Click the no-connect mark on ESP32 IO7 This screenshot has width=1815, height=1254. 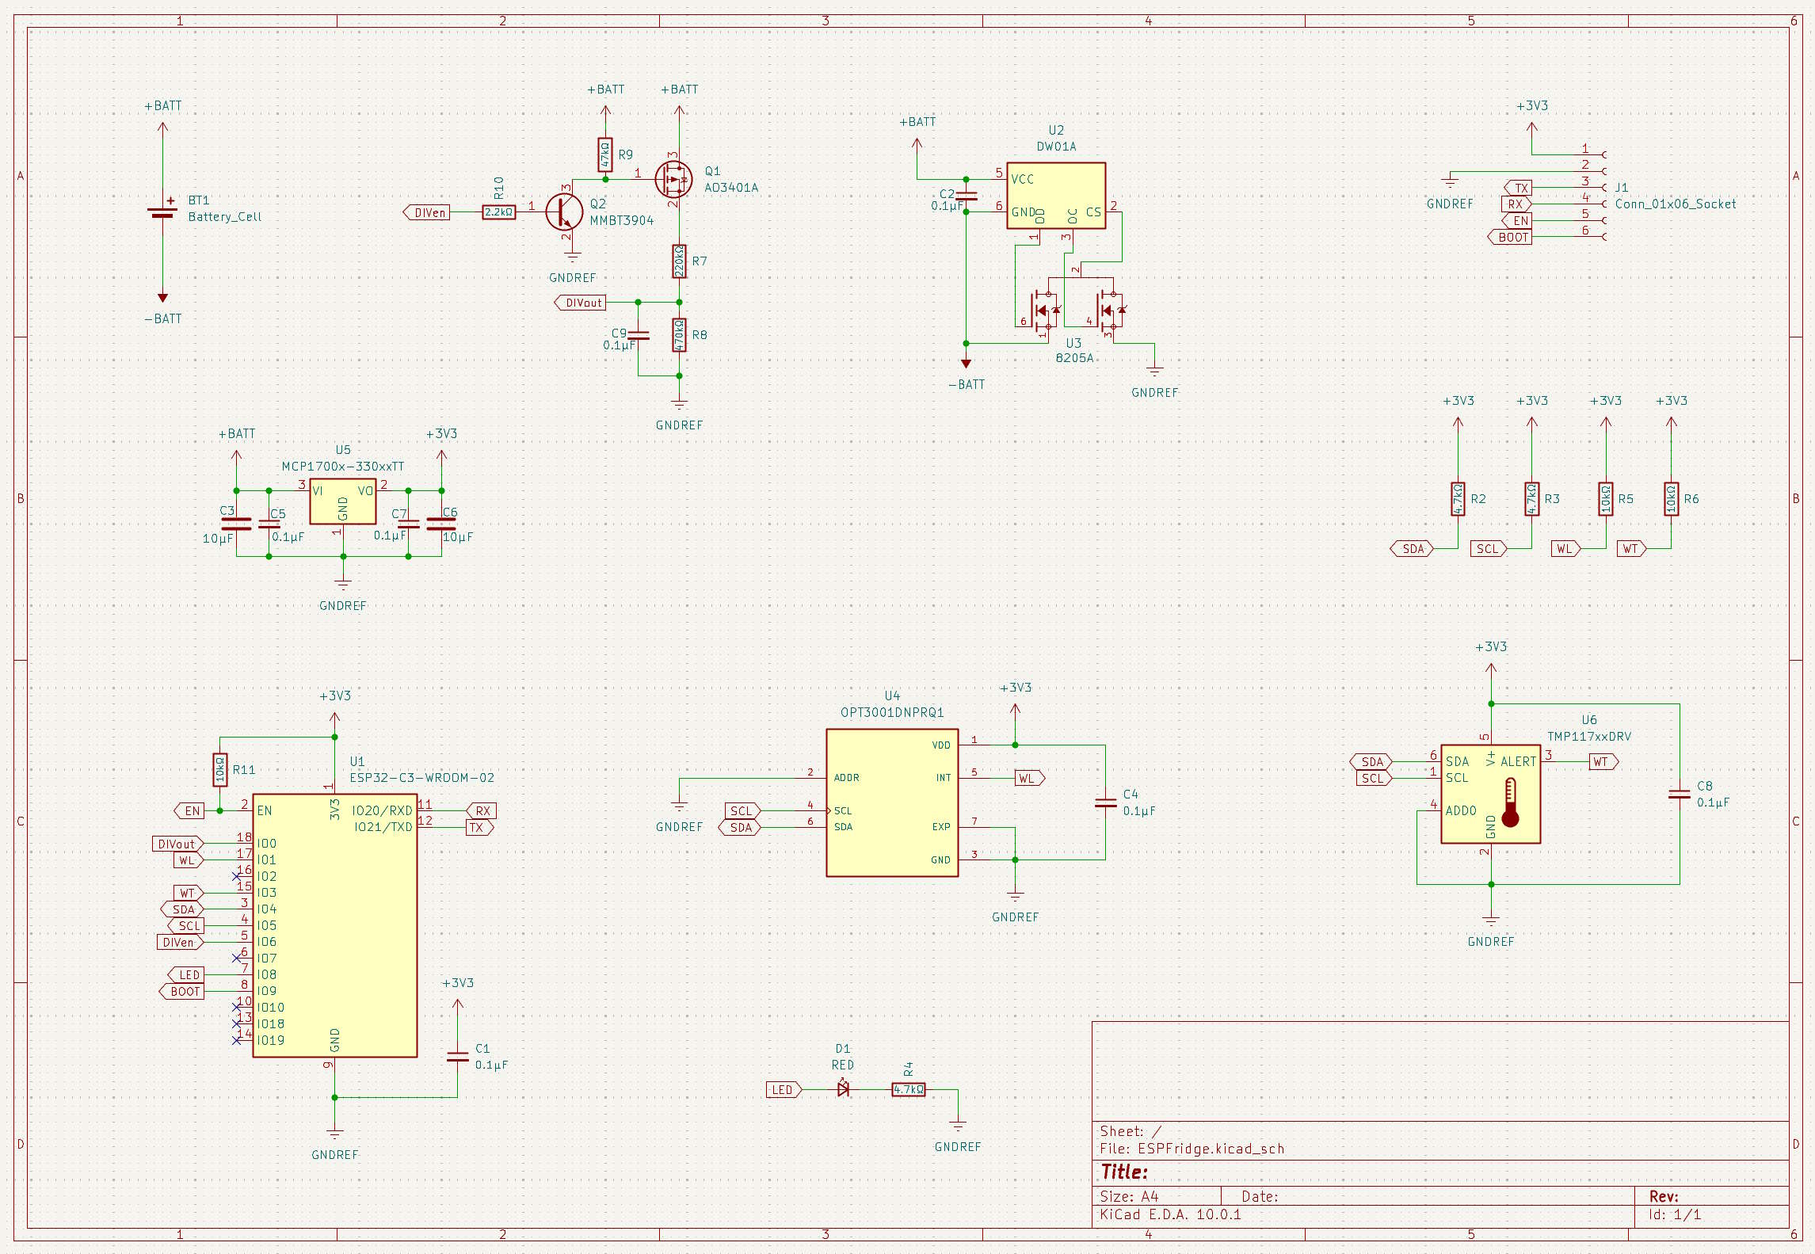click(236, 958)
